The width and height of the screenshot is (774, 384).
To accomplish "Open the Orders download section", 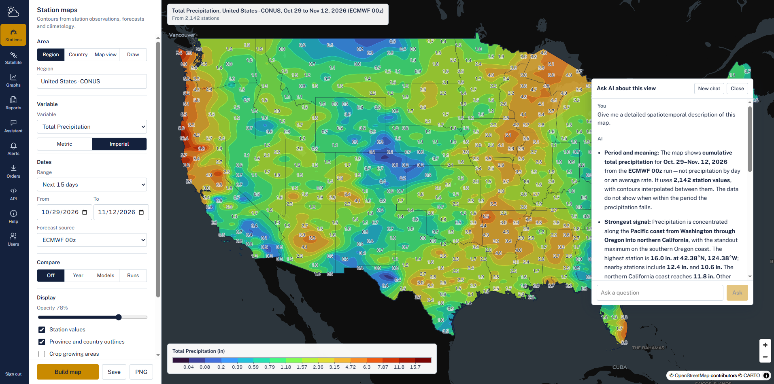I will [13, 172].
